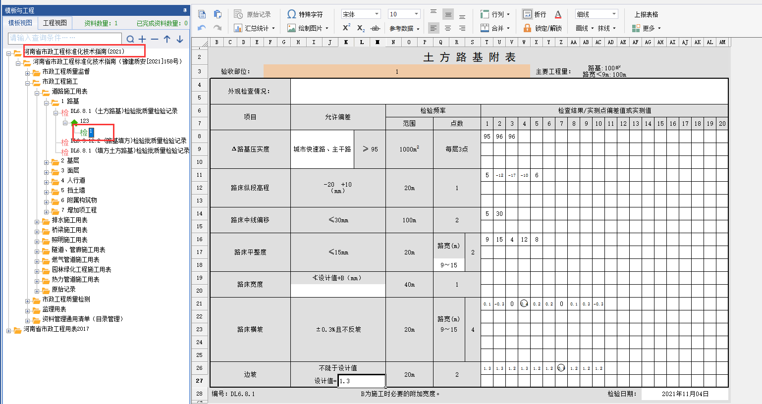The width and height of the screenshot is (762, 404).
Task: Open 行列 rows and columns menu
Action: 494,14
